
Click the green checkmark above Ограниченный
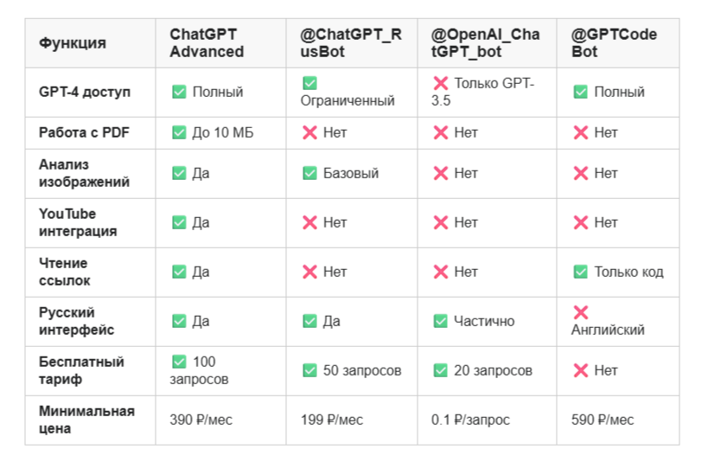309,83
